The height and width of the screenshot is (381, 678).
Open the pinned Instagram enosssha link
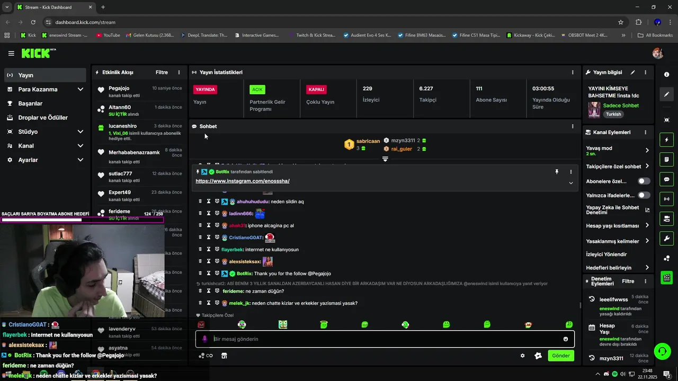click(243, 181)
